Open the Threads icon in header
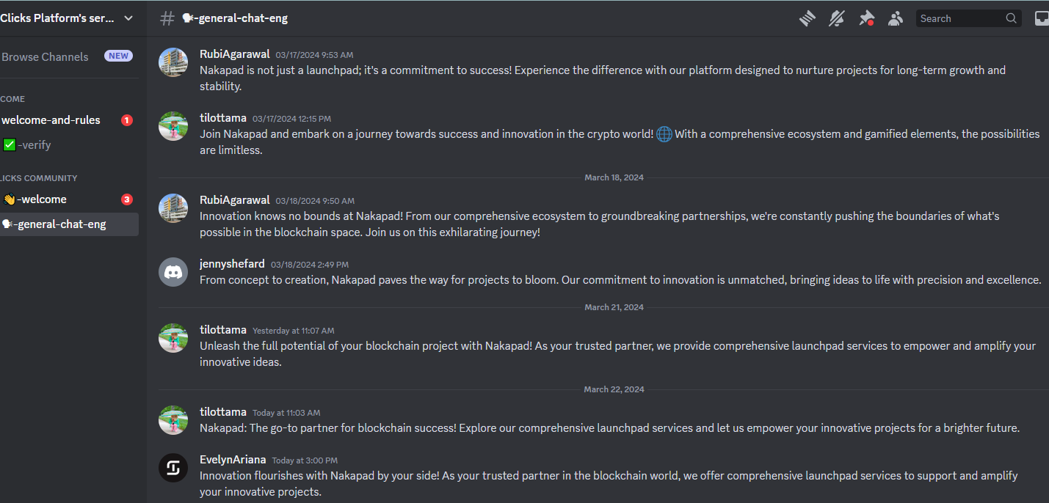Image resolution: width=1049 pixels, height=503 pixels. click(807, 18)
